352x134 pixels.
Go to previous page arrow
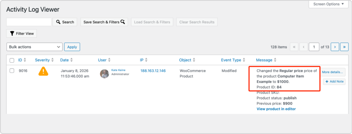click(x=304, y=47)
